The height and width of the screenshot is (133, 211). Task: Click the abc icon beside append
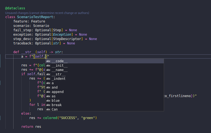[48, 92]
